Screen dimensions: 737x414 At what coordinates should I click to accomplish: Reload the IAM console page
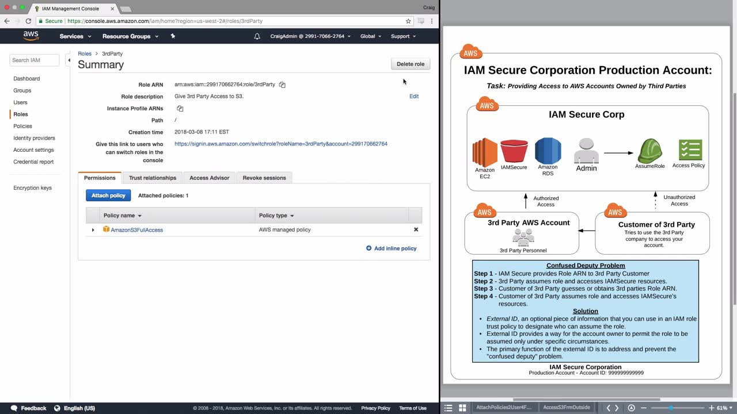point(28,21)
